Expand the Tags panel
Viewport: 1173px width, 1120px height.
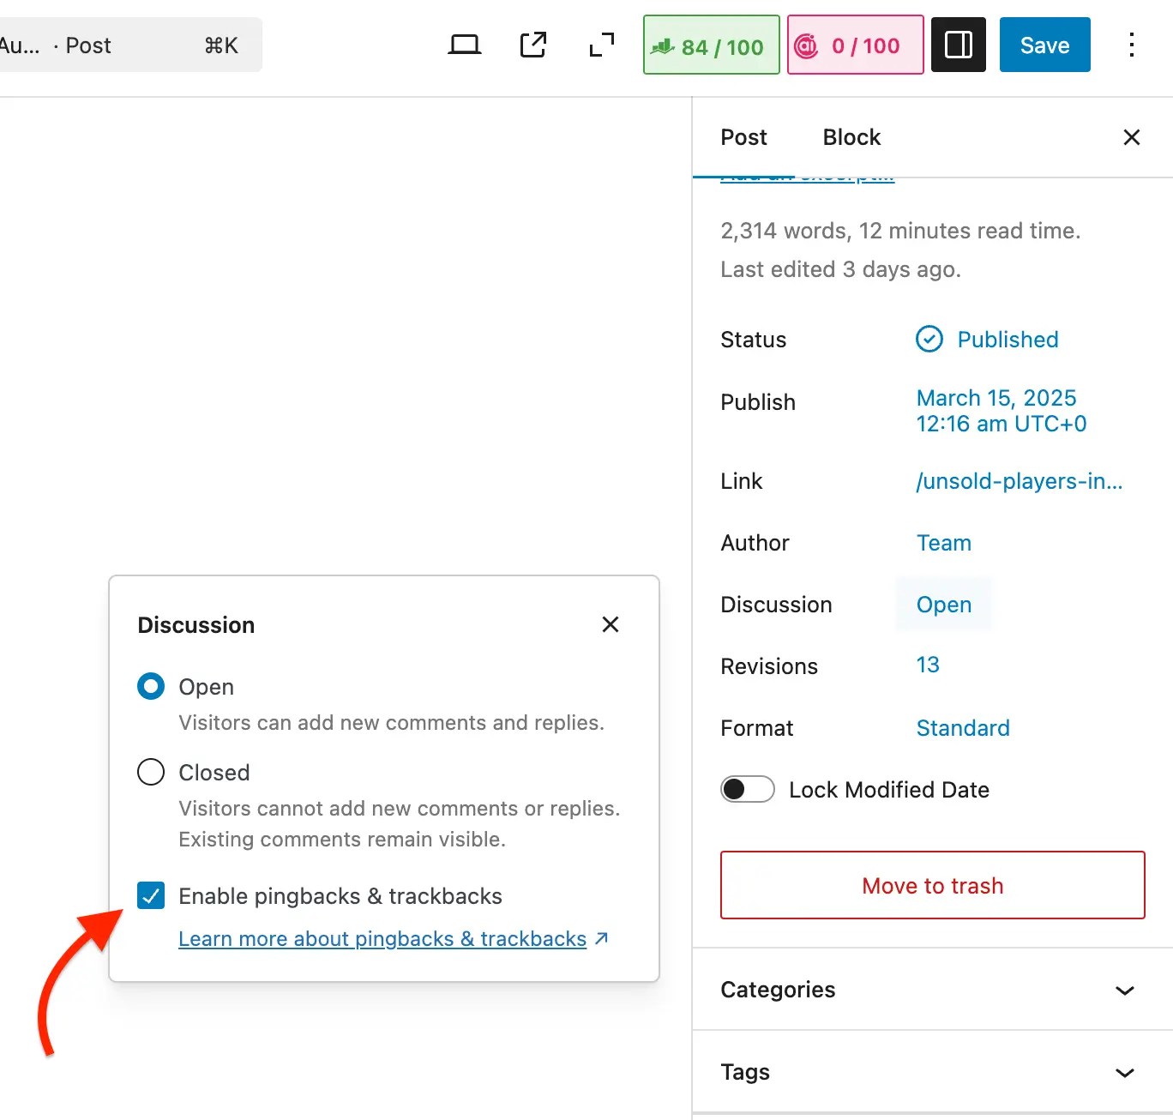tap(933, 1072)
